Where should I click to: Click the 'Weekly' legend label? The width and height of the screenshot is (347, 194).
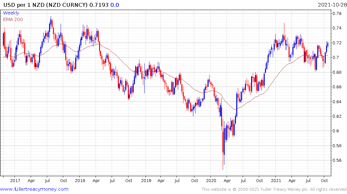point(11,13)
